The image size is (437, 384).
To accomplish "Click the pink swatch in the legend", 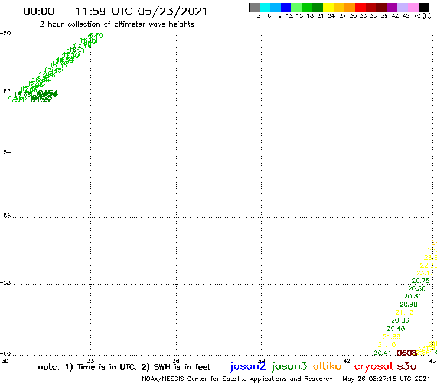I will (x=413, y=8).
